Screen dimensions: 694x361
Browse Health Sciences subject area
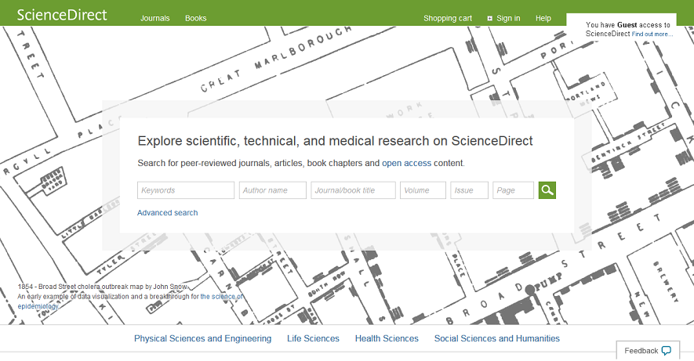click(387, 338)
